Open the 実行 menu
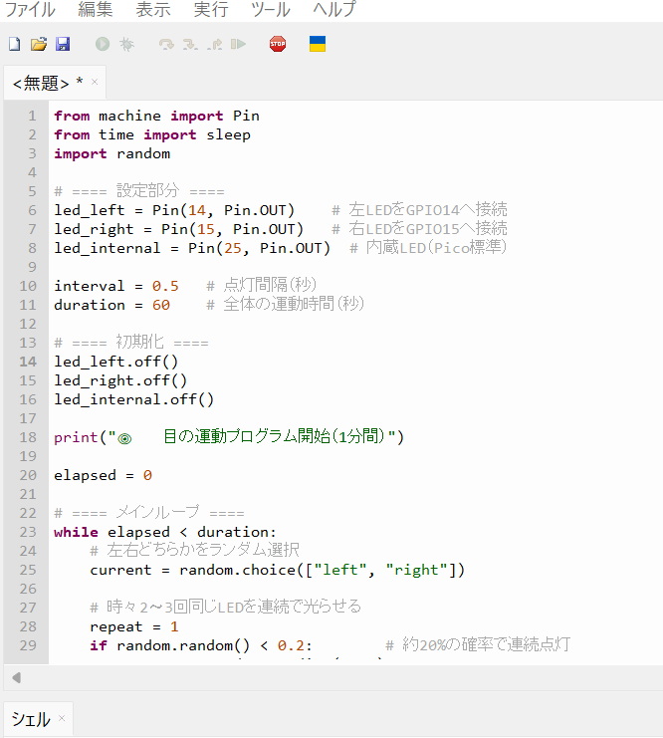 coord(211,10)
